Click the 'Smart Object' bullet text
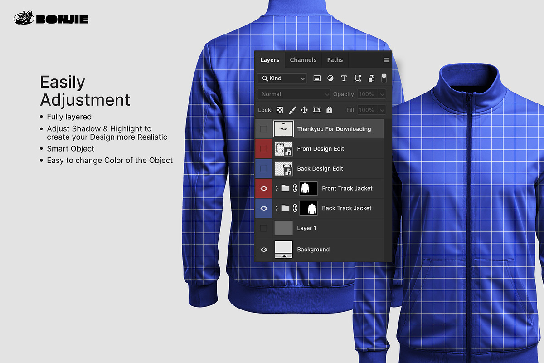 pyautogui.click(x=71, y=148)
